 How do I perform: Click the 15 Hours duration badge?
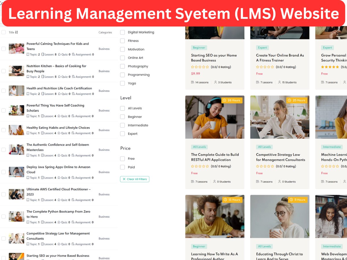pyautogui.click(x=232, y=200)
